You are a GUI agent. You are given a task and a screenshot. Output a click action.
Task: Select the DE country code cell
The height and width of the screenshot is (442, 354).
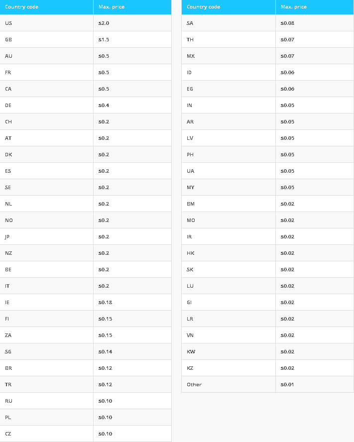pos(46,105)
